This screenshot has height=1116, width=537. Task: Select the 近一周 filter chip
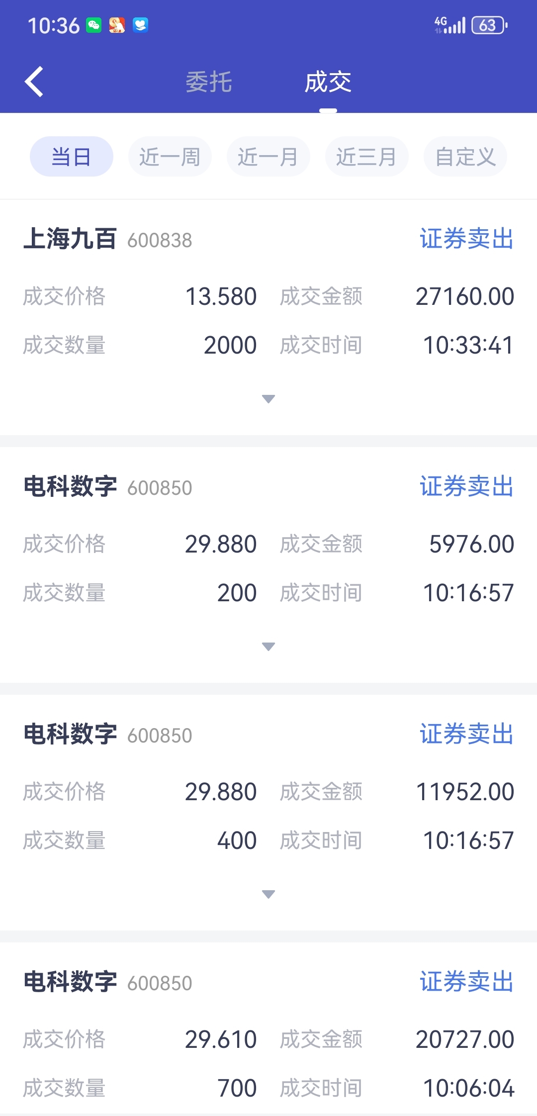click(170, 157)
